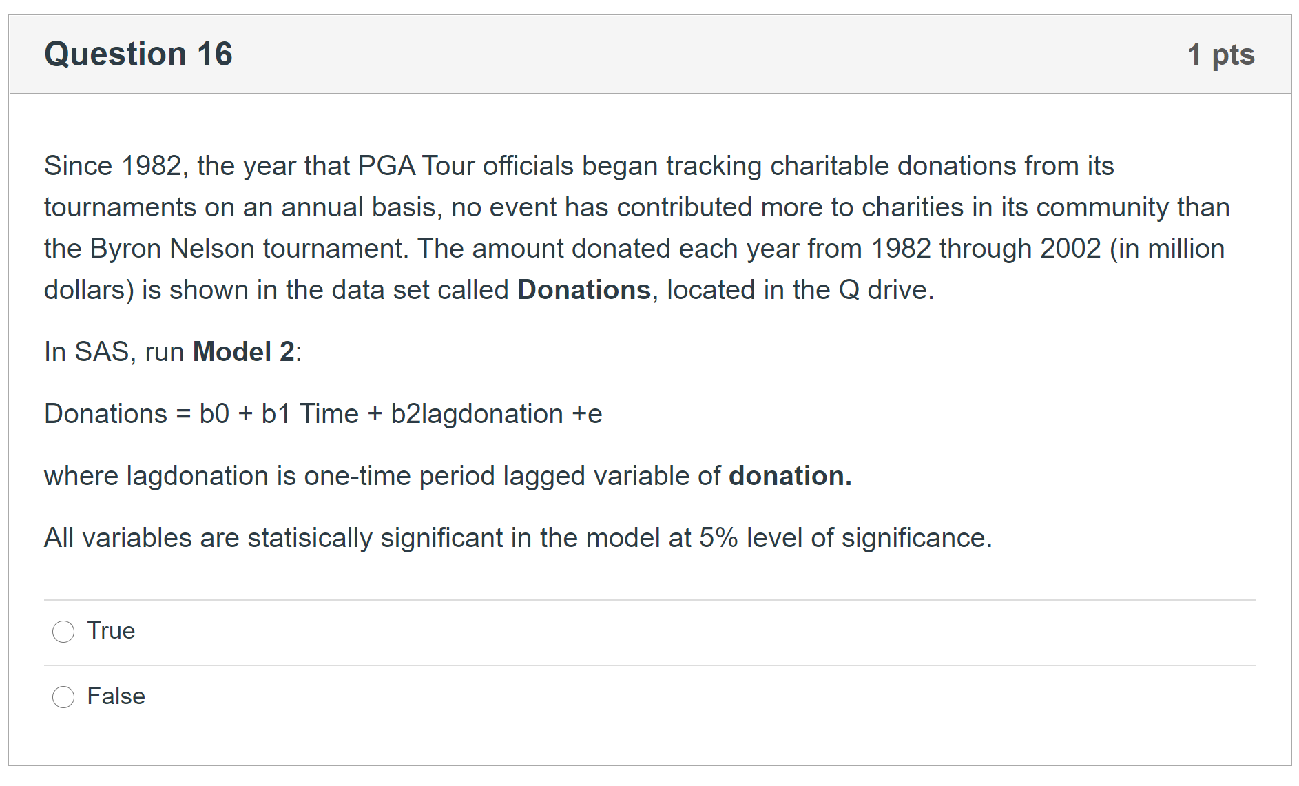Click the bold donation. word
1299x786 pixels.
[789, 476]
